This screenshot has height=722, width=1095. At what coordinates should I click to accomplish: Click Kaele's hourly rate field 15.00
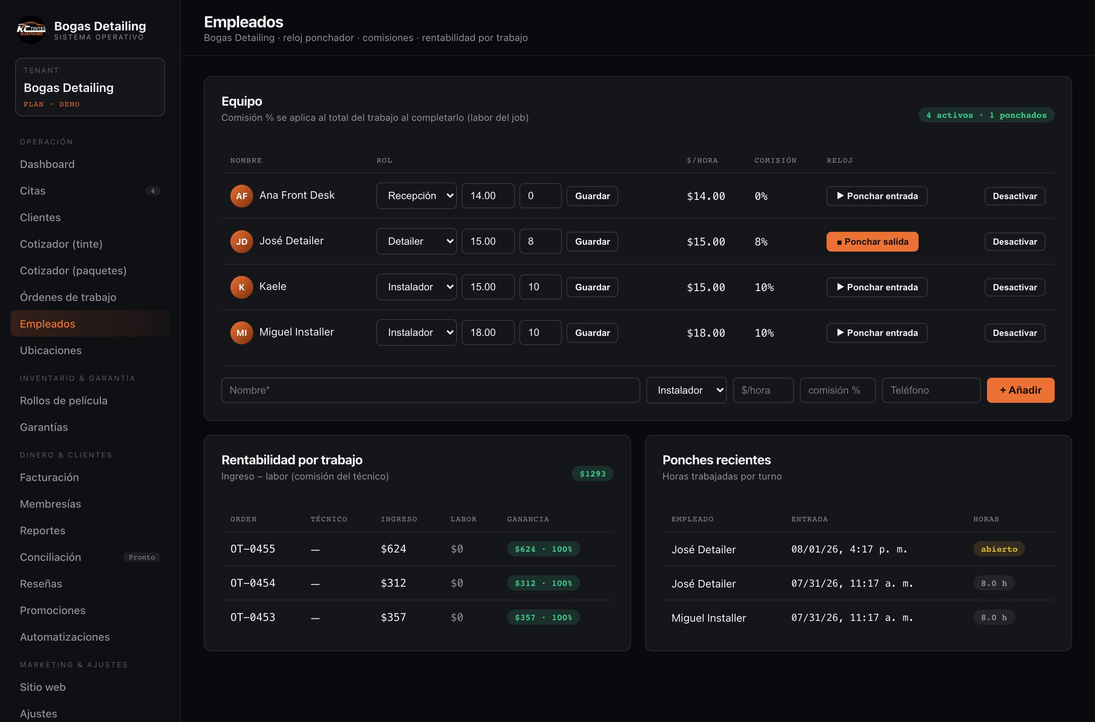(488, 287)
